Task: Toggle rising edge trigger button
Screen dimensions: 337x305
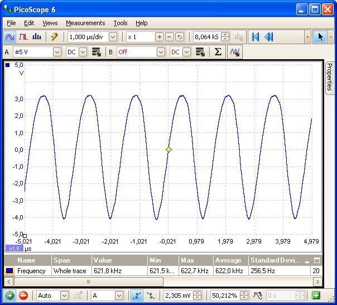Action: [x=137, y=296]
